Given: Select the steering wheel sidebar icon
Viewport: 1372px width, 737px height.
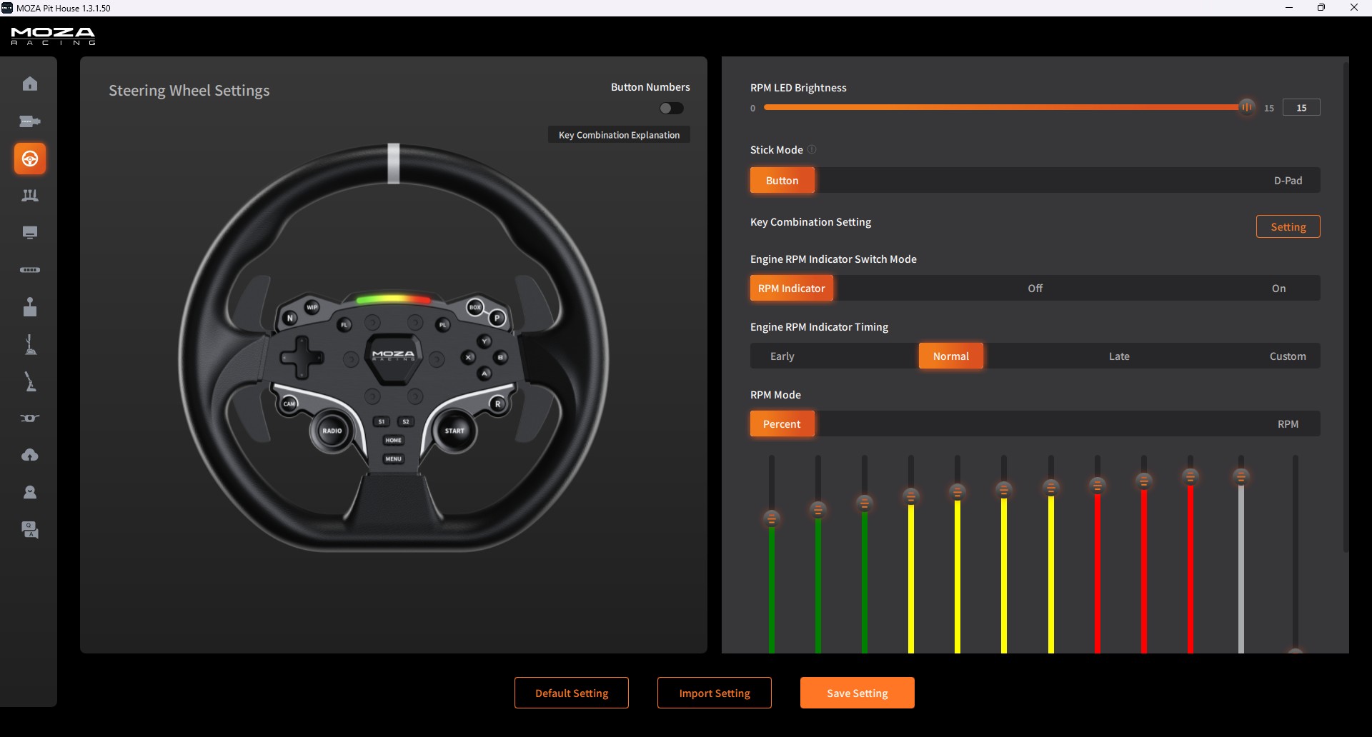Looking at the screenshot, I should click(30, 159).
